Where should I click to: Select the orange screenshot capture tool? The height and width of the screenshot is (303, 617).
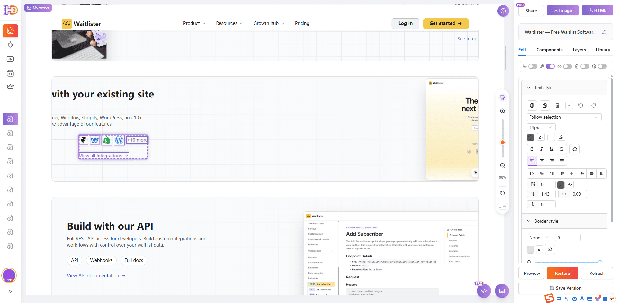[x=10, y=31]
